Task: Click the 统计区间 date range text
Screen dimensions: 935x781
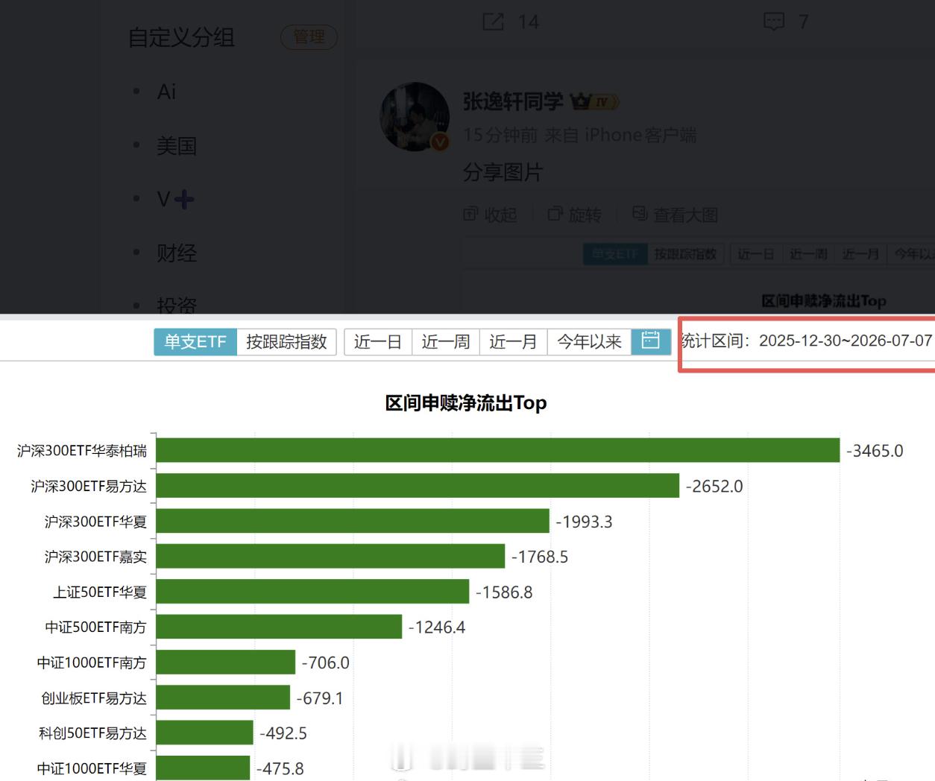Action: tap(807, 341)
